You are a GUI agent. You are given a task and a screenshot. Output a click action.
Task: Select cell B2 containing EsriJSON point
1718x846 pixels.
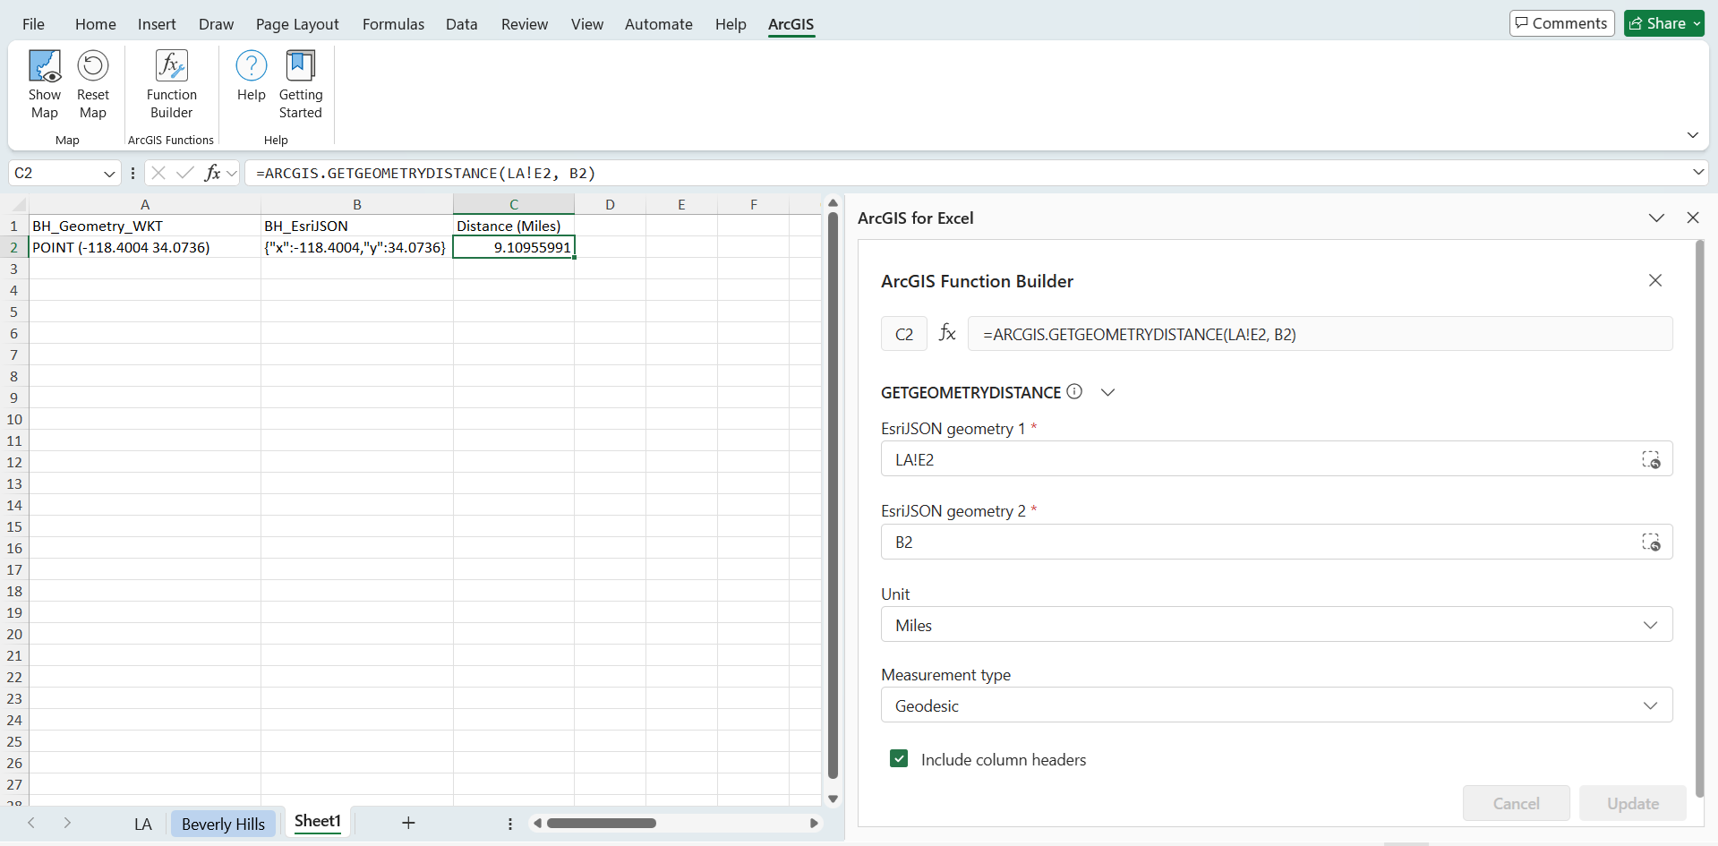[x=356, y=247]
